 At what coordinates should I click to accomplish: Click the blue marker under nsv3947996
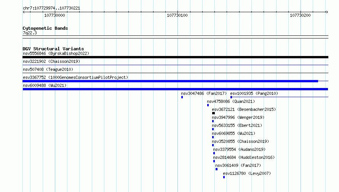pyautogui.click(x=213, y=121)
